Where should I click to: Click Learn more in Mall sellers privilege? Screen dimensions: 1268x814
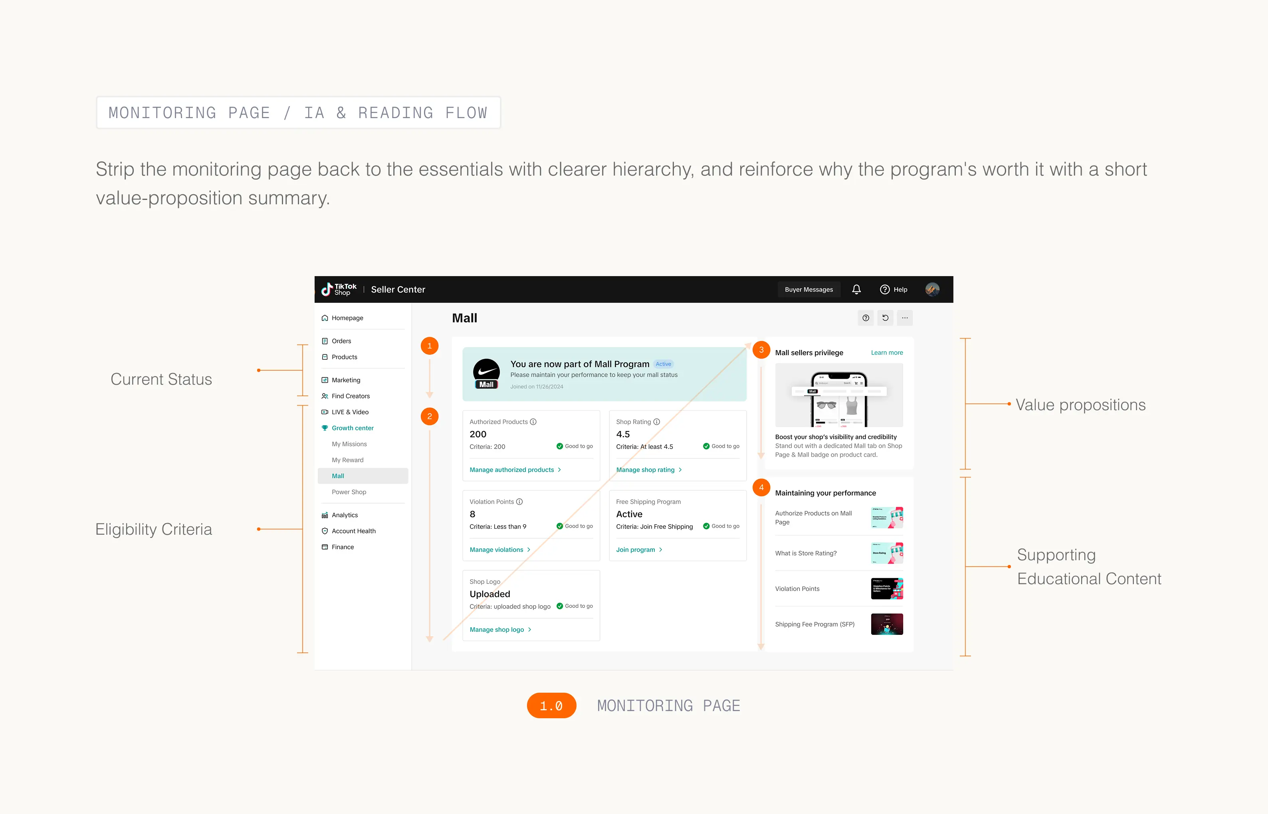(887, 353)
